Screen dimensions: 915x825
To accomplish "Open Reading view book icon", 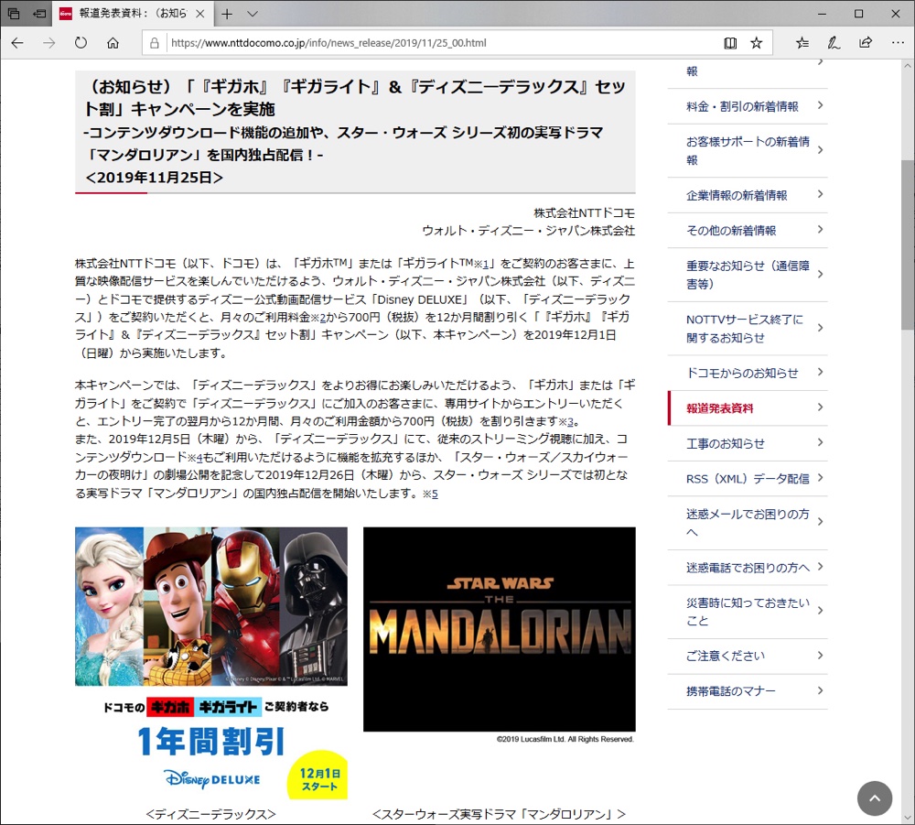I will pos(730,43).
